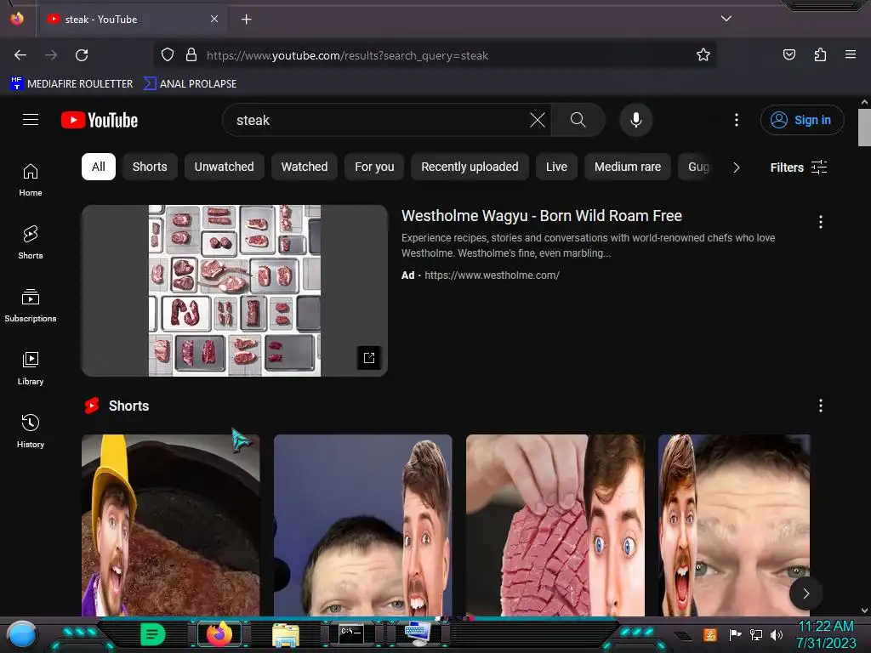Open Westholme Wagyu ad title
Screen dimensions: 871x653
click(542, 215)
